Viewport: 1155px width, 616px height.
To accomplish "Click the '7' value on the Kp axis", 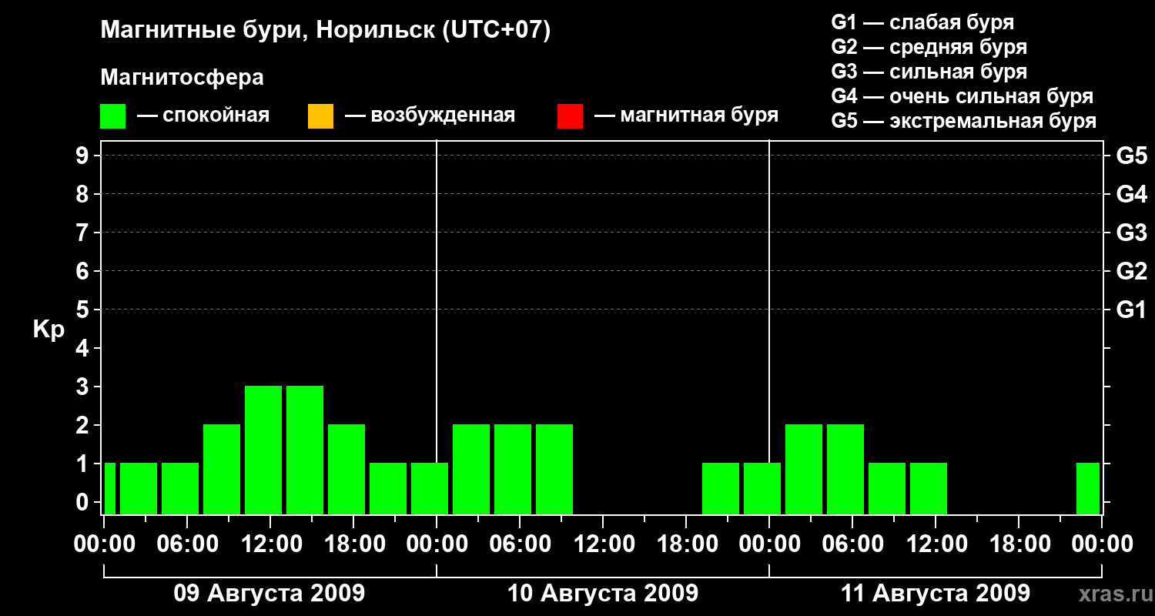I will 83,233.
